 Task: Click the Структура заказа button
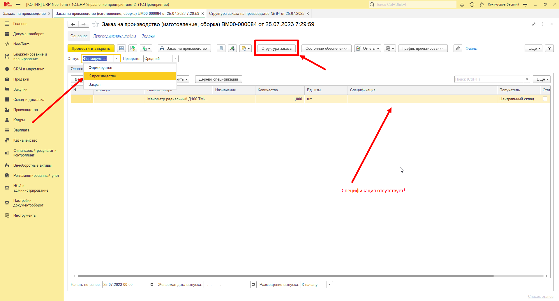pyautogui.click(x=276, y=49)
